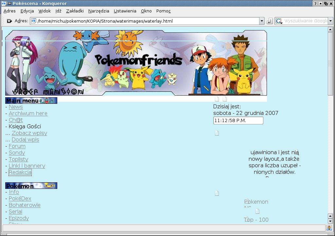335x236 pixels.
Task: Click the sticky pin icon in title bar
Action: coord(9,3)
